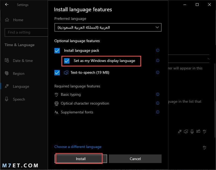Uncheck Install language pack checkbox
The height and width of the screenshot is (170, 216).
tap(57, 51)
